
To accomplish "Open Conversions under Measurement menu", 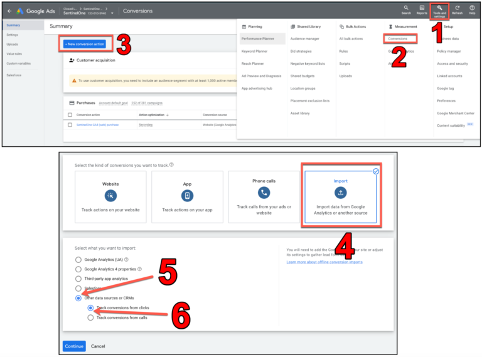I will [398, 39].
